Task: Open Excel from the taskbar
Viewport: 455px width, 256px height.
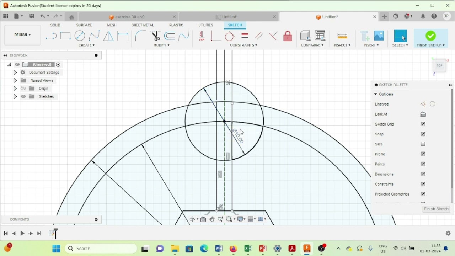Action: click(x=248, y=249)
